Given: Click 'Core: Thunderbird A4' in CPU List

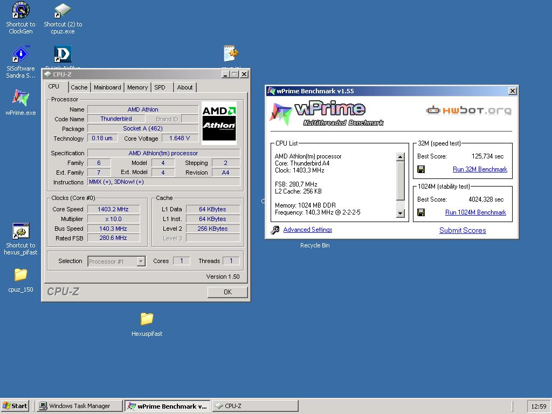Looking at the screenshot, I should pyautogui.click(x=302, y=163).
